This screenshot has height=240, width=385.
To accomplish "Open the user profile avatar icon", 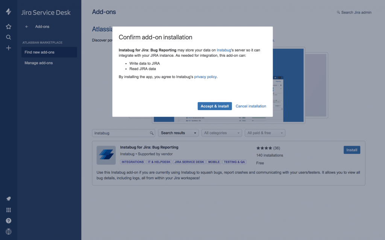I will [9, 231].
